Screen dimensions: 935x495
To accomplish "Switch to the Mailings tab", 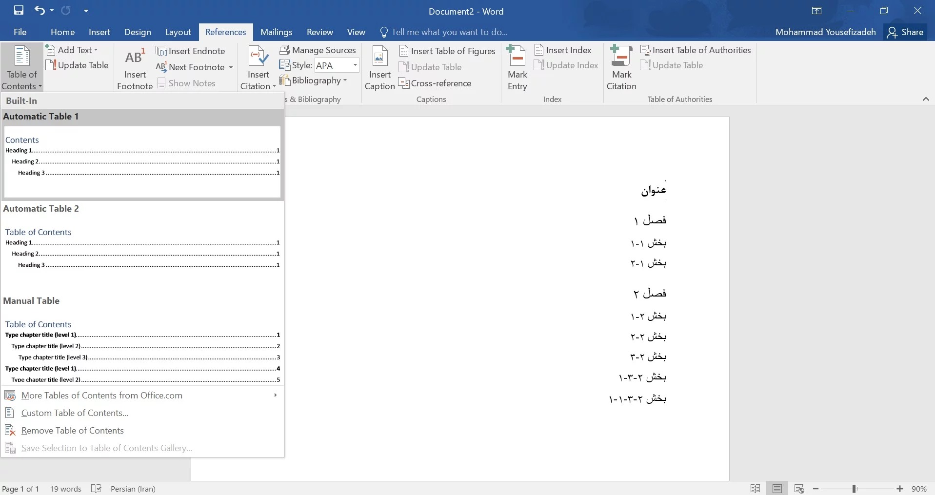I will (276, 32).
